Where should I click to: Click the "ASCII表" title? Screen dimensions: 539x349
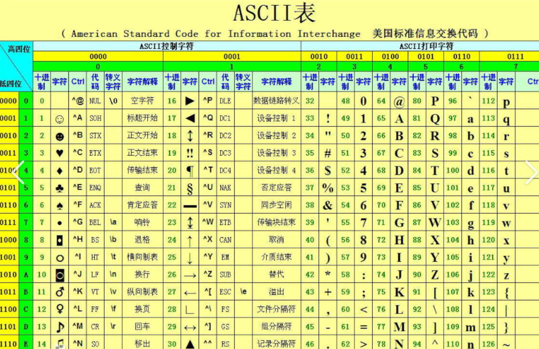(x=274, y=13)
